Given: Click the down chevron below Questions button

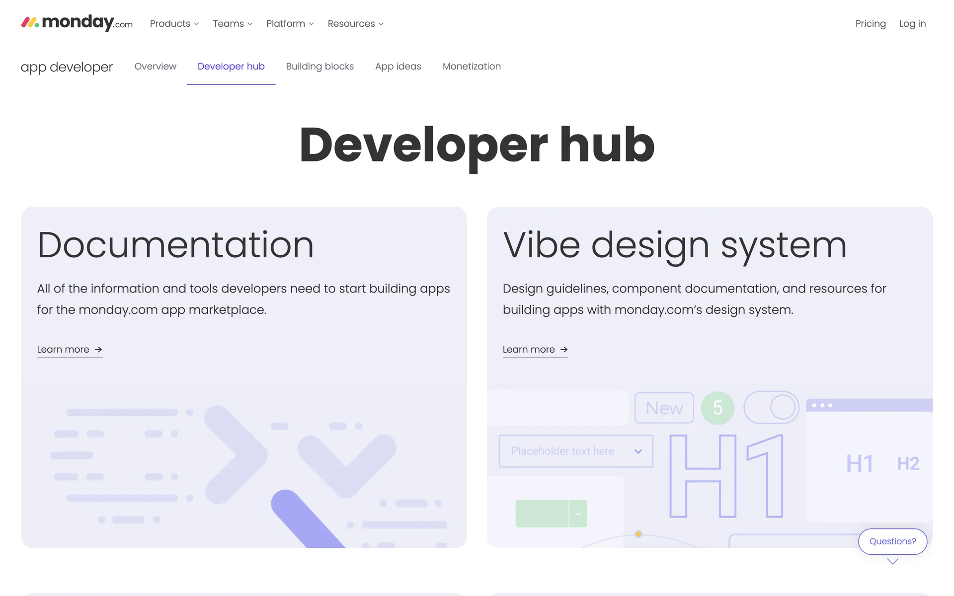Looking at the screenshot, I should (892, 562).
